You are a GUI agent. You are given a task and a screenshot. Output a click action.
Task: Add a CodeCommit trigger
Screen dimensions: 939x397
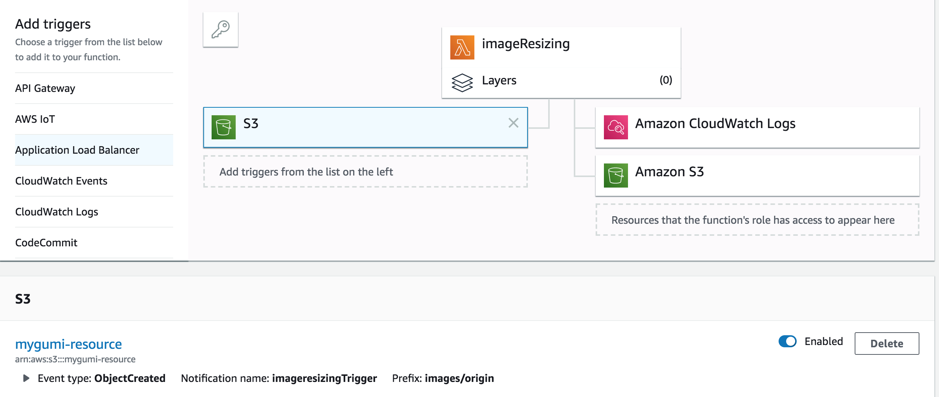(x=94, y=243)
